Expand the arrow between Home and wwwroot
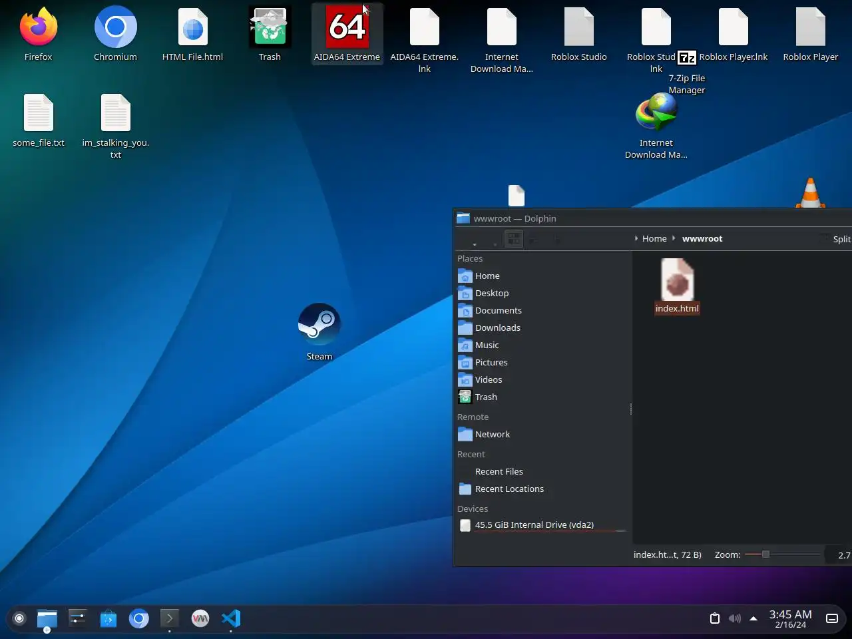Screen dimensions: 852x639 pos(674,238)
